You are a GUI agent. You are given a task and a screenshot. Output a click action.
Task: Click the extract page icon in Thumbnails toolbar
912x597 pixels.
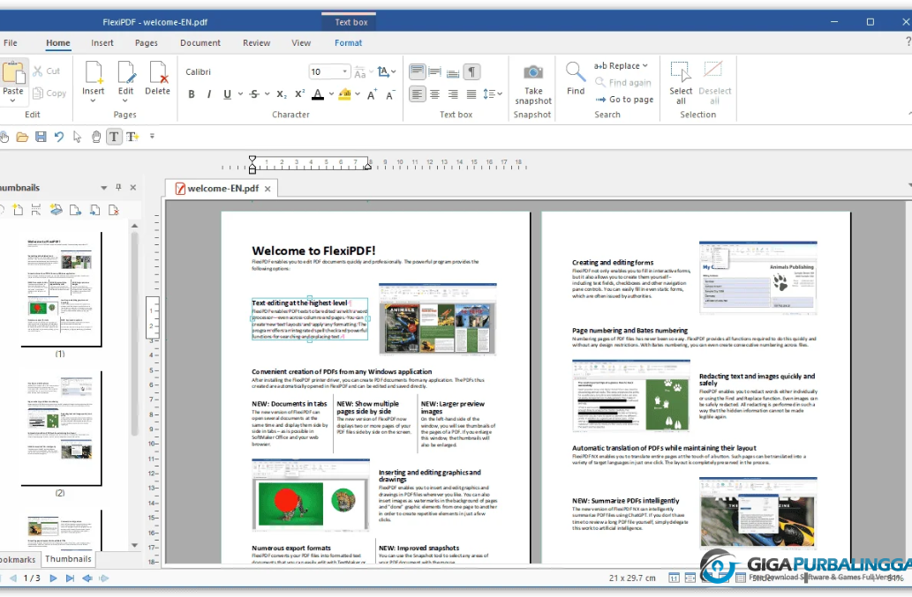[75, 210]
